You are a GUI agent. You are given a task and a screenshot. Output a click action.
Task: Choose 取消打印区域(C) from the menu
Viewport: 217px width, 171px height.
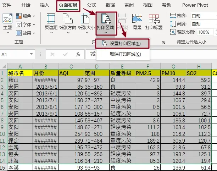[x=123, y=54]
